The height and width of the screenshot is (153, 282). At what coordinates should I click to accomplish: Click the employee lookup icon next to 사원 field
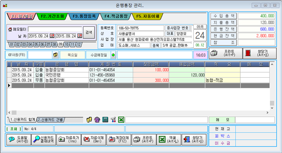(x=56, y=55)
